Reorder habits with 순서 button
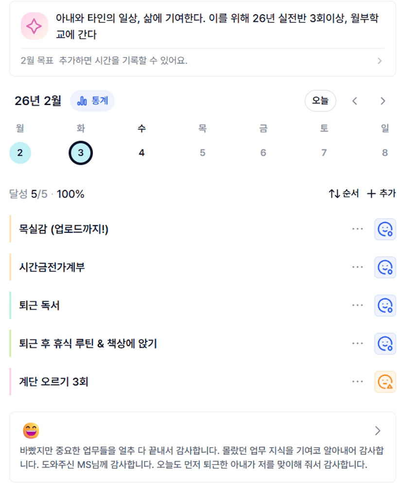402x483 pixels. pyautogui.click(x=344, y=194)
